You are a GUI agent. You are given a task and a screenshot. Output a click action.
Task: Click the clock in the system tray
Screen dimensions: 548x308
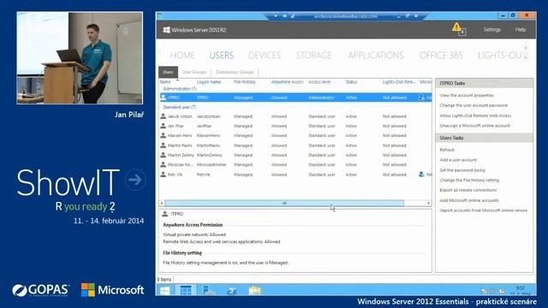click(520, 290)
